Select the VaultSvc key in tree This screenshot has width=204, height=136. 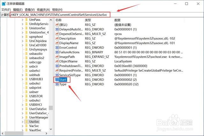point(35,130)
